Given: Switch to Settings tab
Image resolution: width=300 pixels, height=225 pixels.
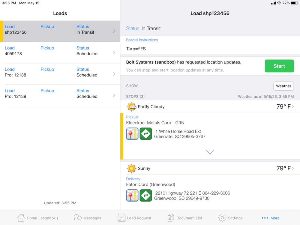Looking at the screenshot, I should [230, 218].
